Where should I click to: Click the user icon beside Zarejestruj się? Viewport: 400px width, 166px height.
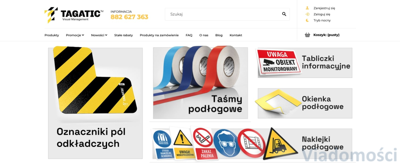[307, 8]
